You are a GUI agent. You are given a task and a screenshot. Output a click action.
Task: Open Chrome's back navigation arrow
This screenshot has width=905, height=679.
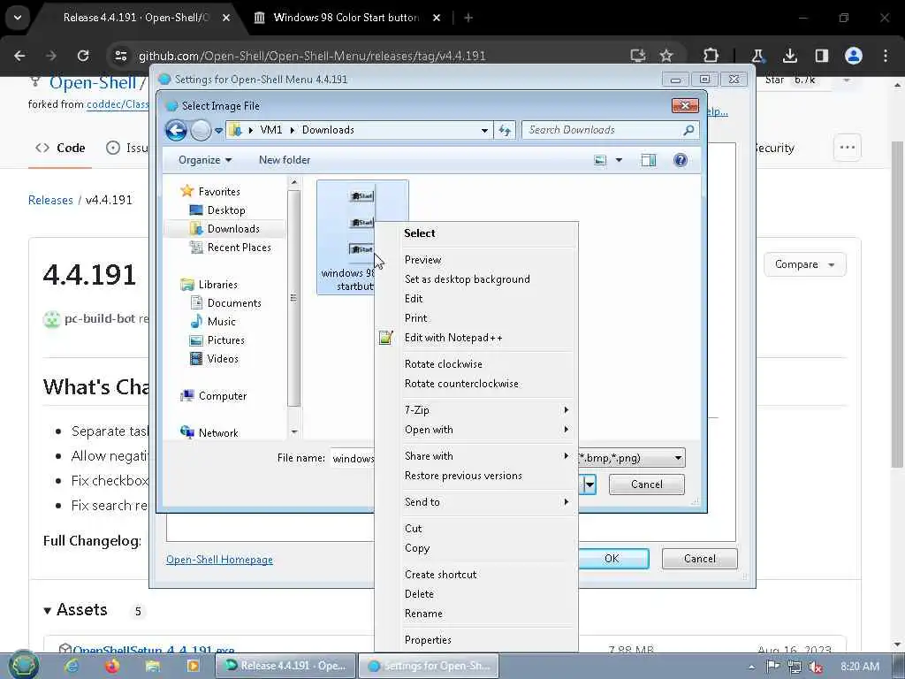point(19,56)
